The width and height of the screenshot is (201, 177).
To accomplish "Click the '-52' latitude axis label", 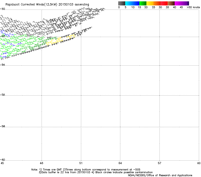I will (x=2, y=36).
